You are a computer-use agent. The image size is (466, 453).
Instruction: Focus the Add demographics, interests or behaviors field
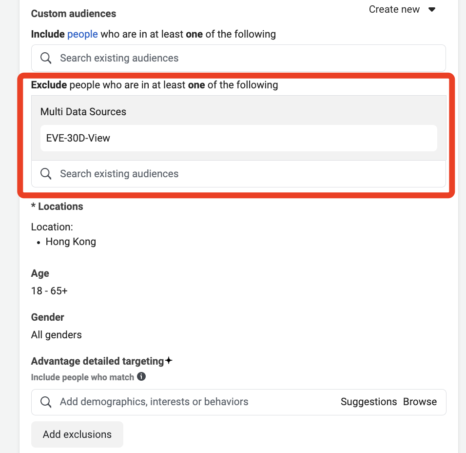[x=239, y=402]
